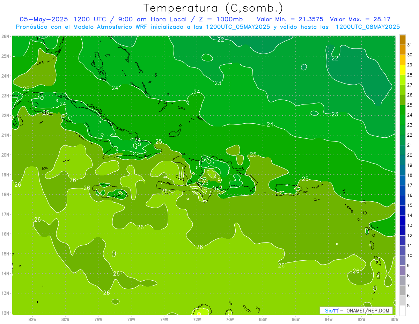This screenshot has width=419, height=324.
Task: Click the color scale label 31
Action: (410, 45)
